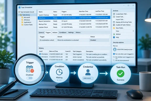Click the person icon in Credential circle

coord(88,72)
